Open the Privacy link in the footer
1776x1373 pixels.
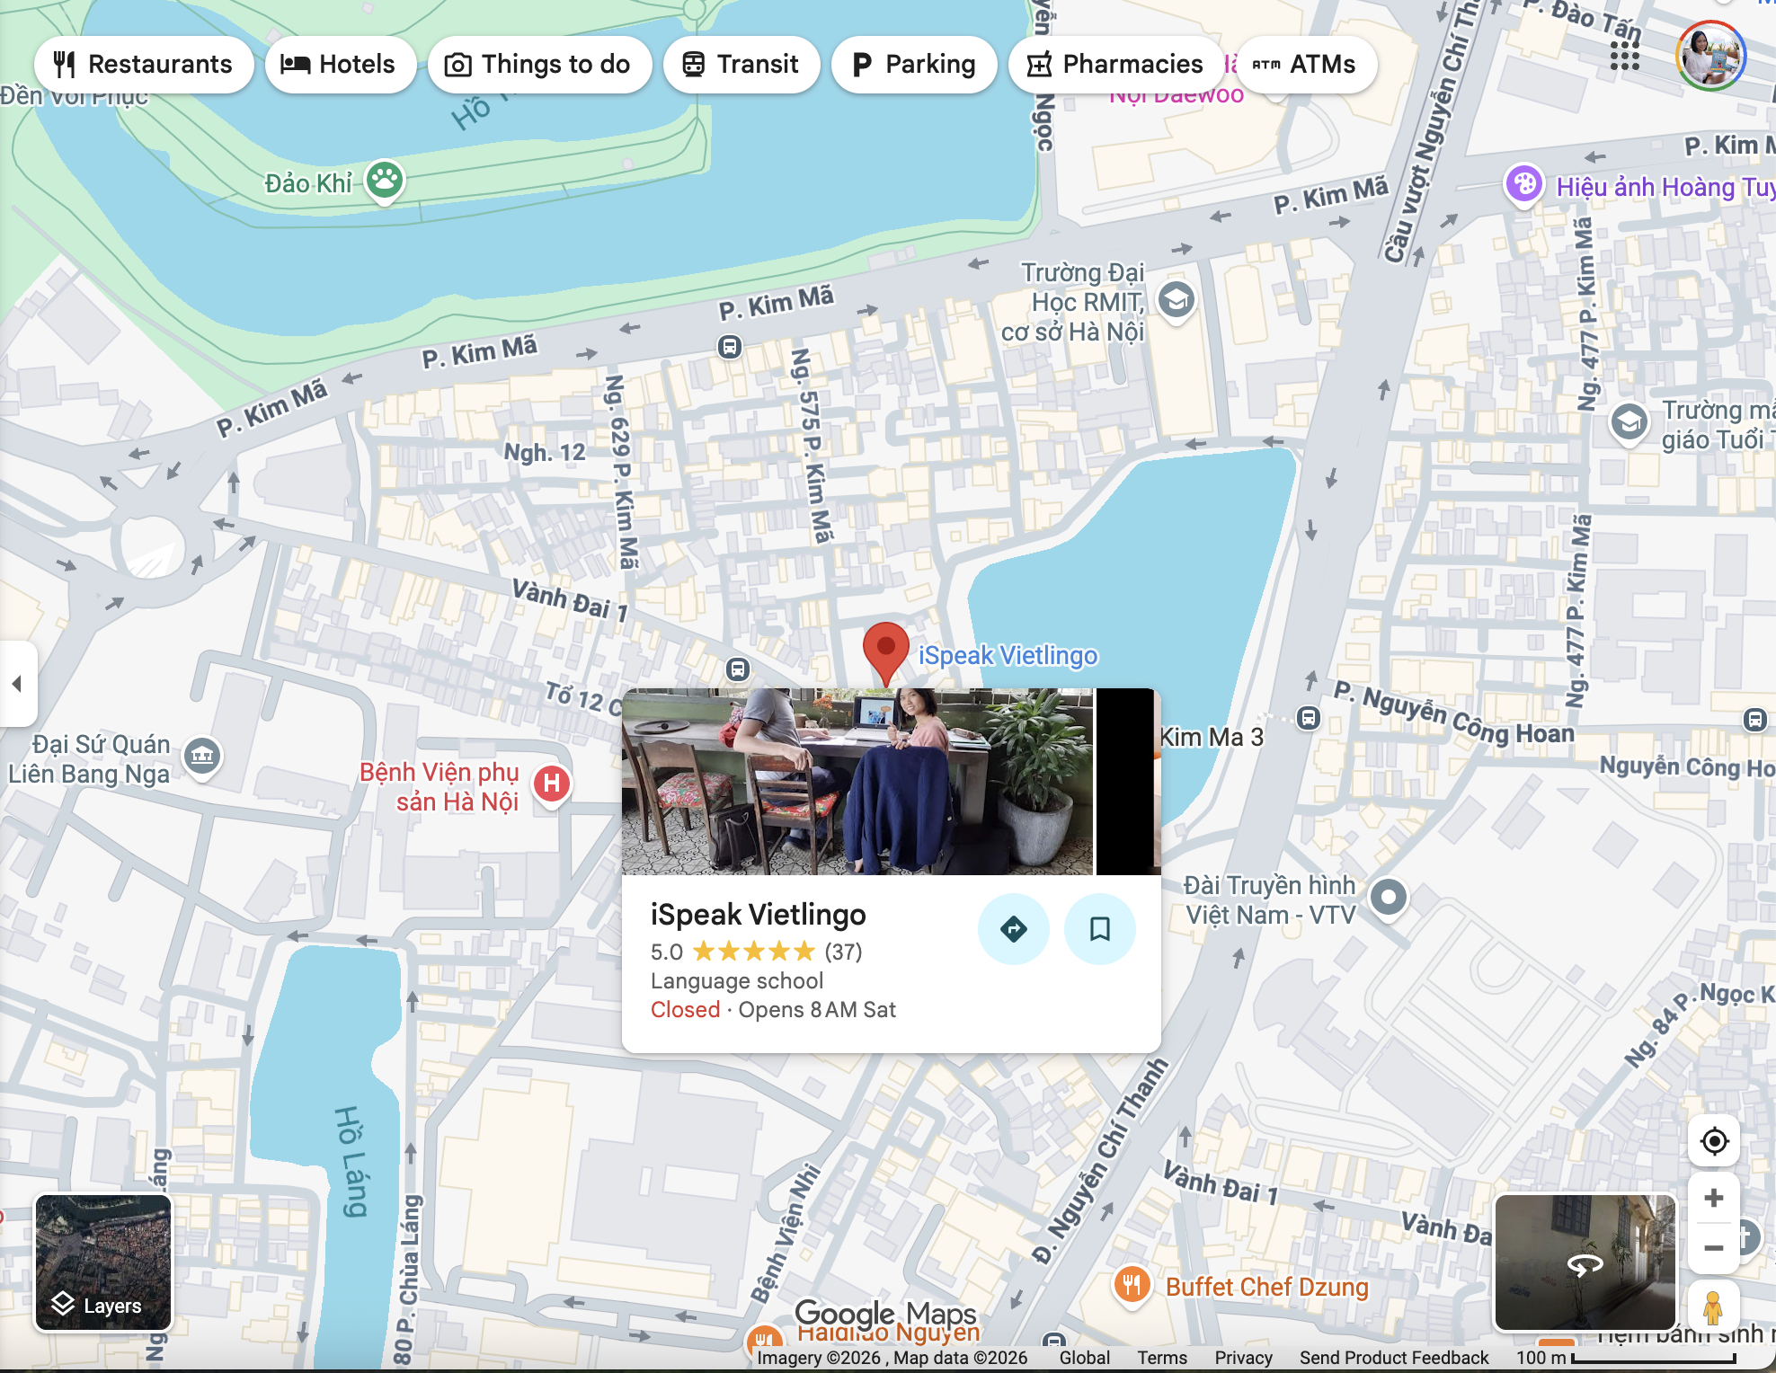(x=1243, y=1358)
